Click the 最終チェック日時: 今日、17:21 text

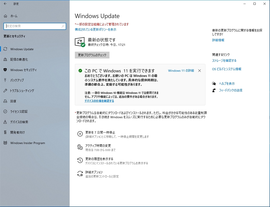pyautogui.click(x=107, y=45)
